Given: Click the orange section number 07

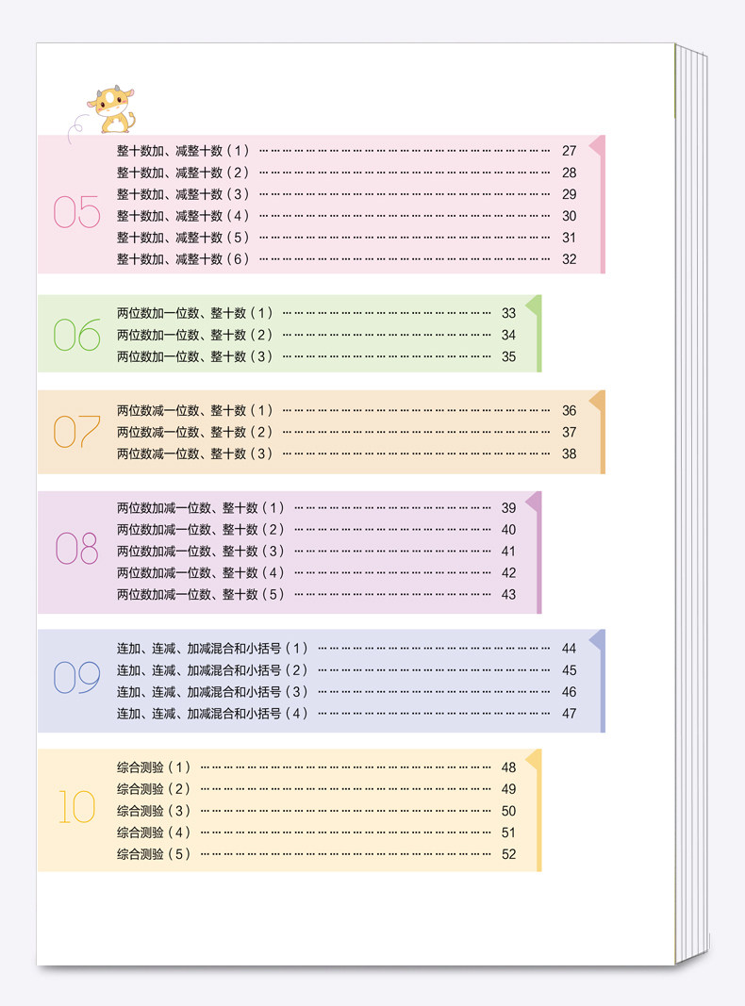Looking at the screenshot, I should 76,432.
